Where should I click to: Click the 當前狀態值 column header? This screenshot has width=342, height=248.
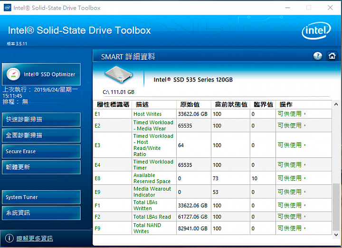(230, 105)
